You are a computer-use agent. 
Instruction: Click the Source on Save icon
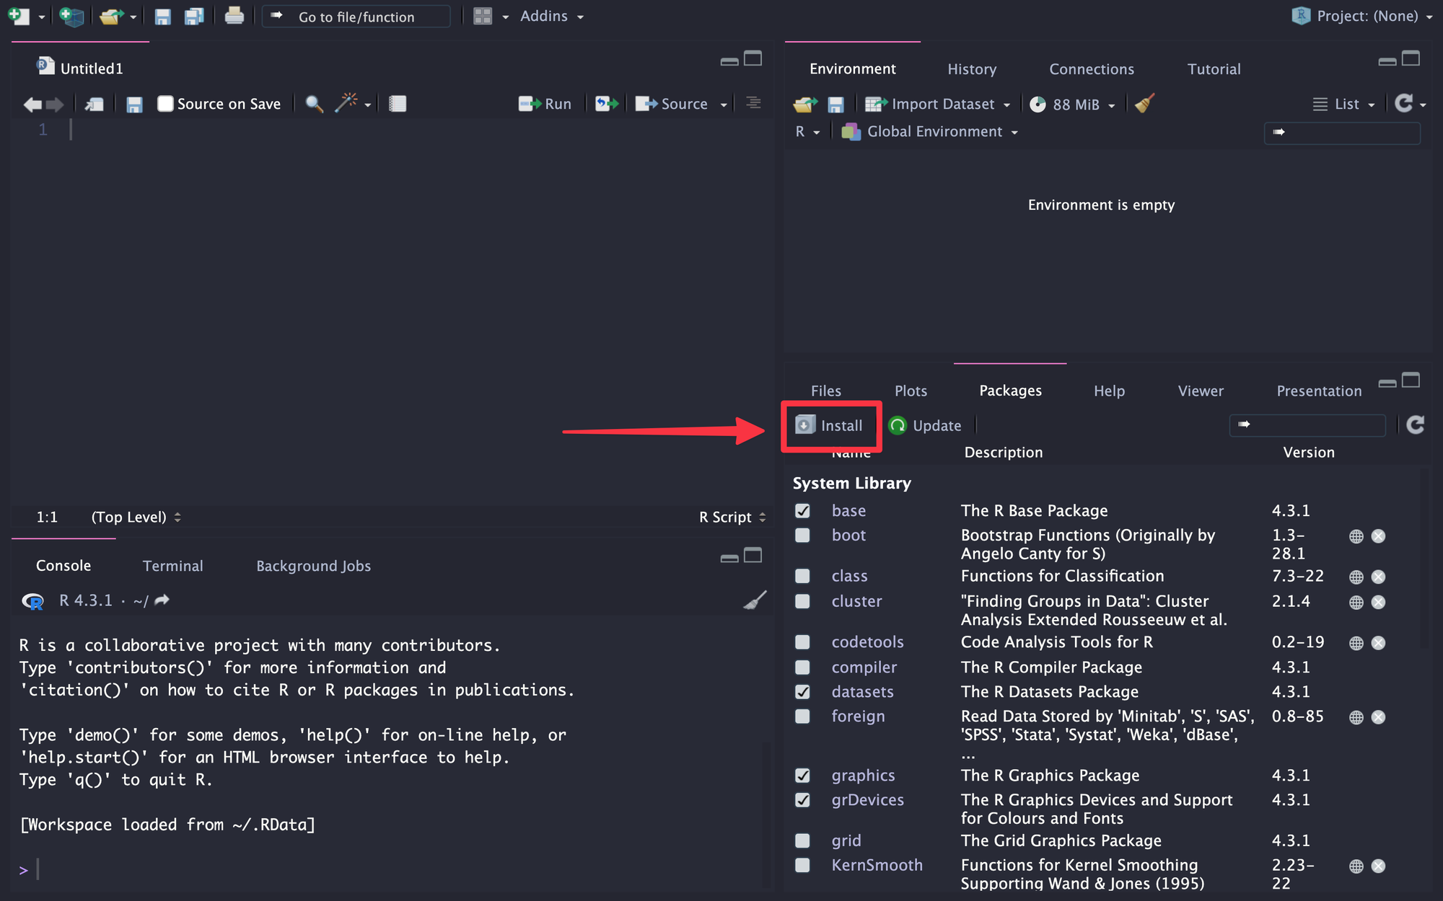coord(165,103)
